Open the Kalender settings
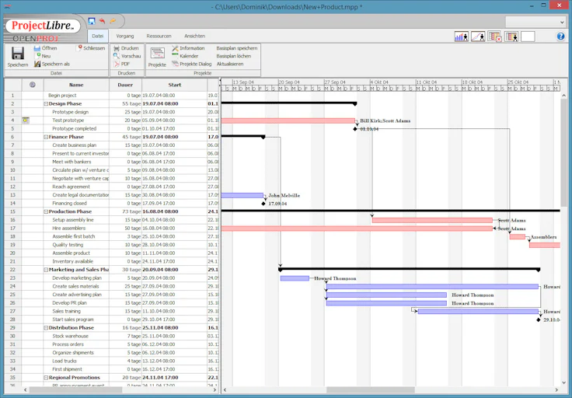Screen dimensions: 572x398 [x=185, y=56]
